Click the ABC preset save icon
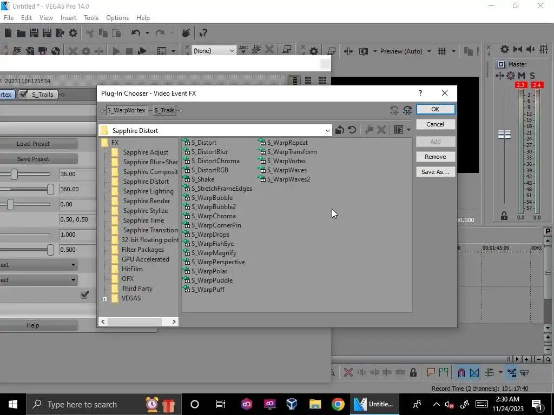The height and width of the screenshot is (415, 554). [x=243, y=50]
